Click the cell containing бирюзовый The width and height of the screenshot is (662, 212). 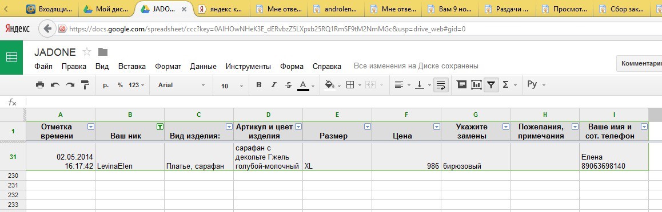476,157
